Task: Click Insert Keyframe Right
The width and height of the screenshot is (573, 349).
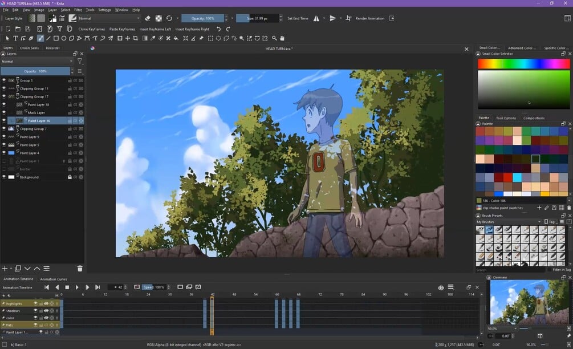Action: click(192, 29)
